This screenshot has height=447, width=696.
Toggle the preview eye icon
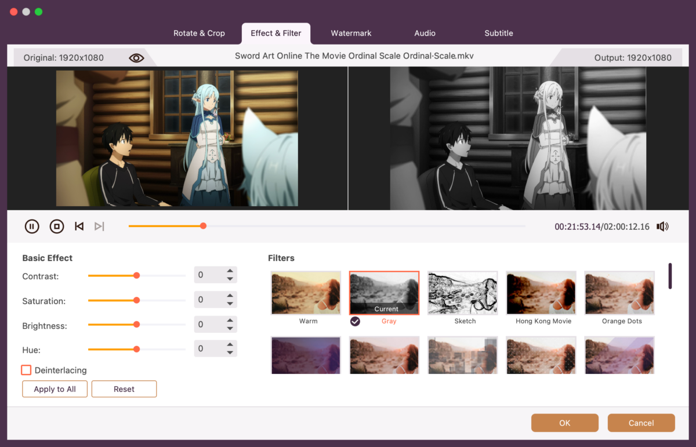tap(136, 58)
